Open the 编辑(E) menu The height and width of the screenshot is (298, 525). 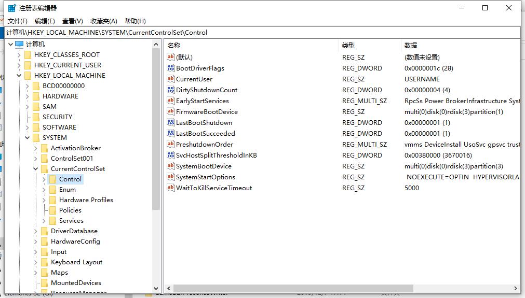click(x=45, y=21)
